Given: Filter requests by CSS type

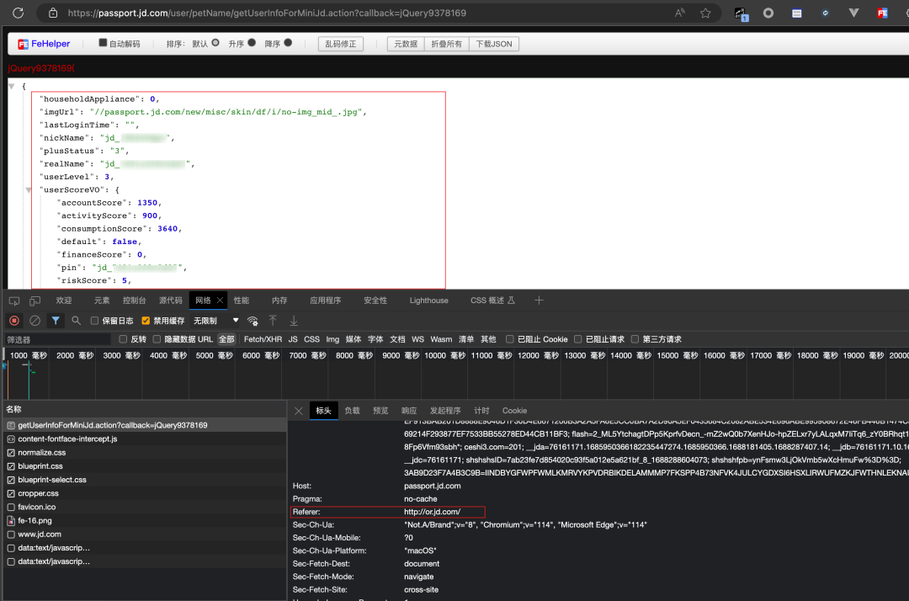Looking at the screenshot, I should 312,339.
